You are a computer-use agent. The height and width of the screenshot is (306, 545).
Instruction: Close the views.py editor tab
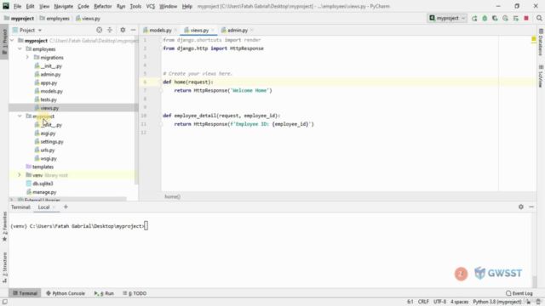coord(212,31)
